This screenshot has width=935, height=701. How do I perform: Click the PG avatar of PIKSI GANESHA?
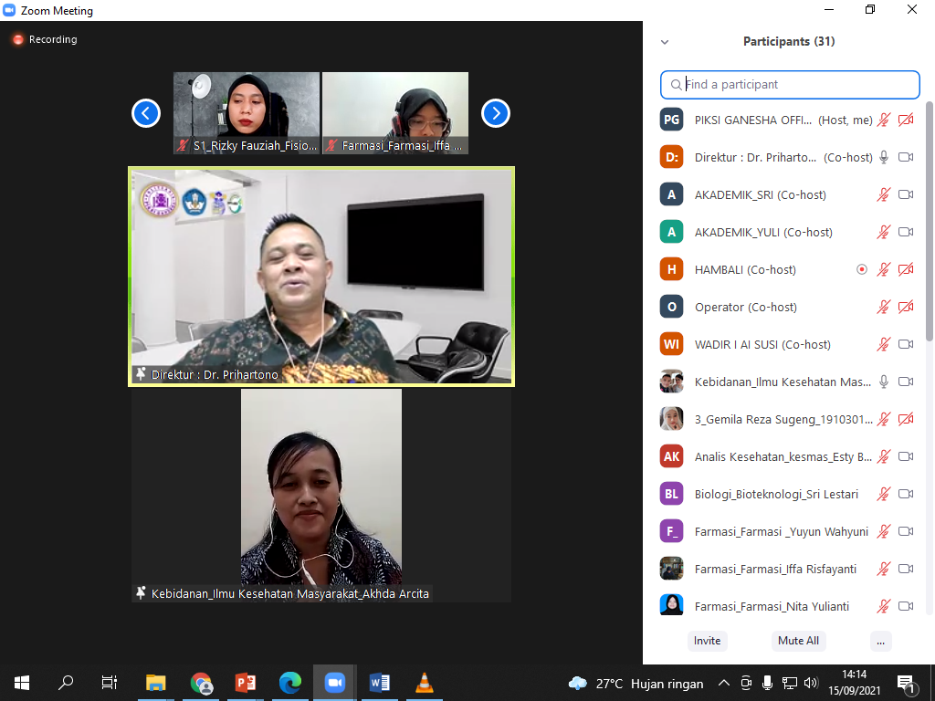coord(671,120)
